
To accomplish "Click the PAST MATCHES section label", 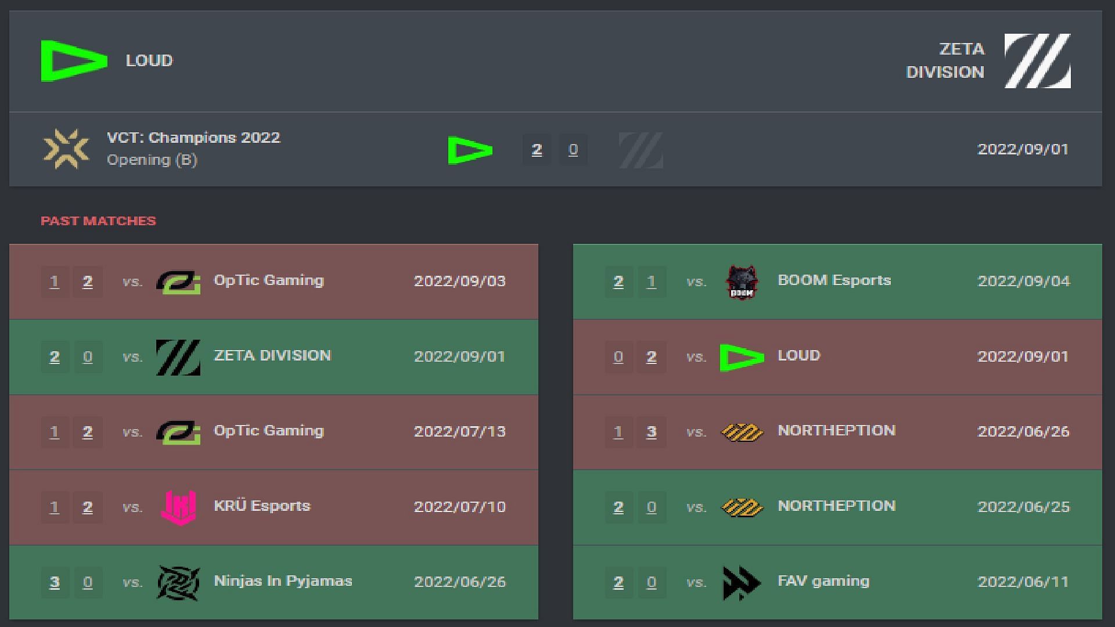I will (98, 221).
